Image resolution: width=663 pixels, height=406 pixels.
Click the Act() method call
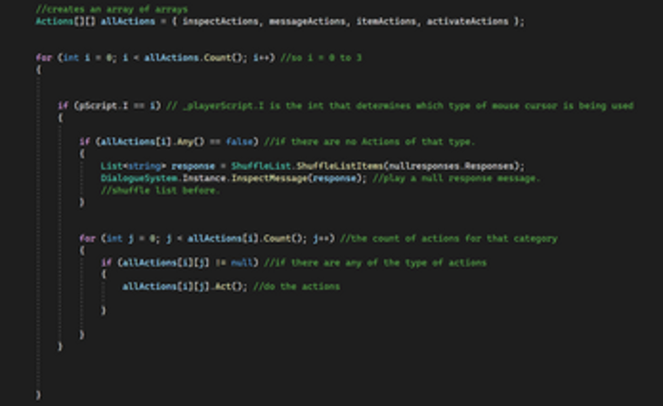point(228,287)
